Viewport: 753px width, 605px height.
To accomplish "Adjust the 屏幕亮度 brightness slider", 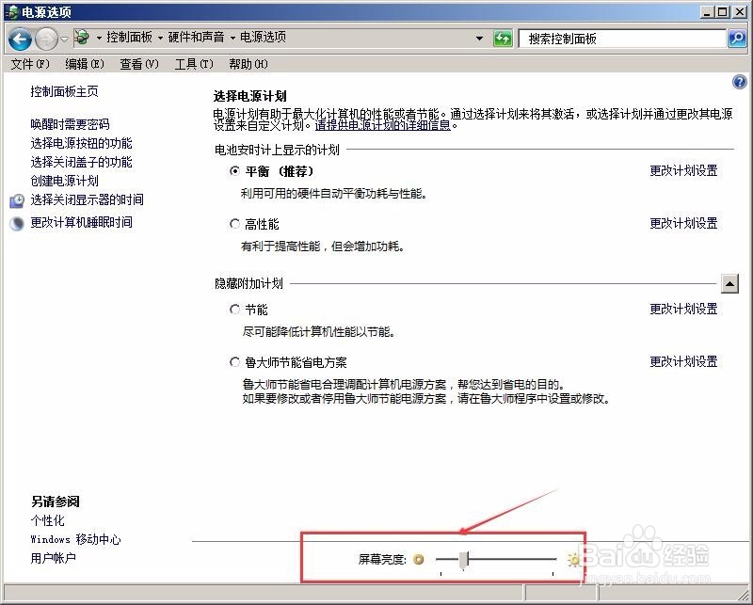I will 461,559.
